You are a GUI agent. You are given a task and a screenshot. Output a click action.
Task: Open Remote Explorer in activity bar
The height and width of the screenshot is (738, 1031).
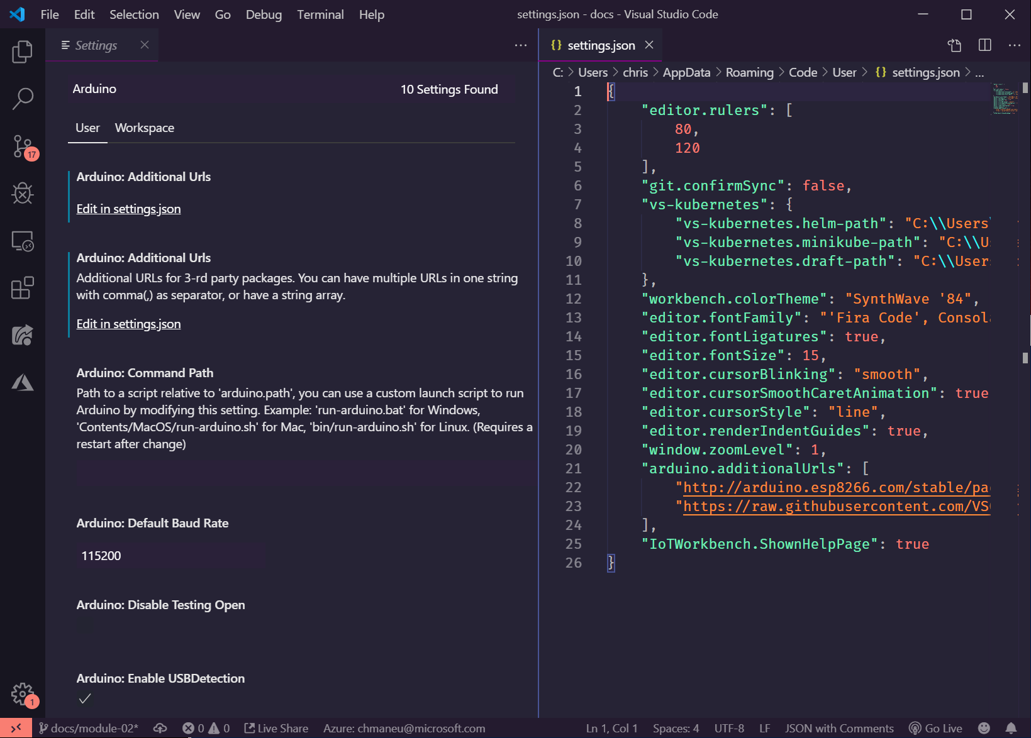pyautogui.click(x=23, y=241)
